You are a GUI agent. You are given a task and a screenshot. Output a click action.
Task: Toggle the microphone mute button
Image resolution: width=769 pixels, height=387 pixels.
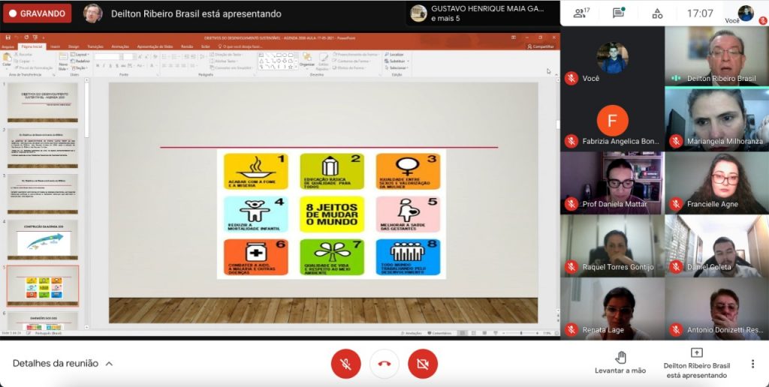coord(346,364)
